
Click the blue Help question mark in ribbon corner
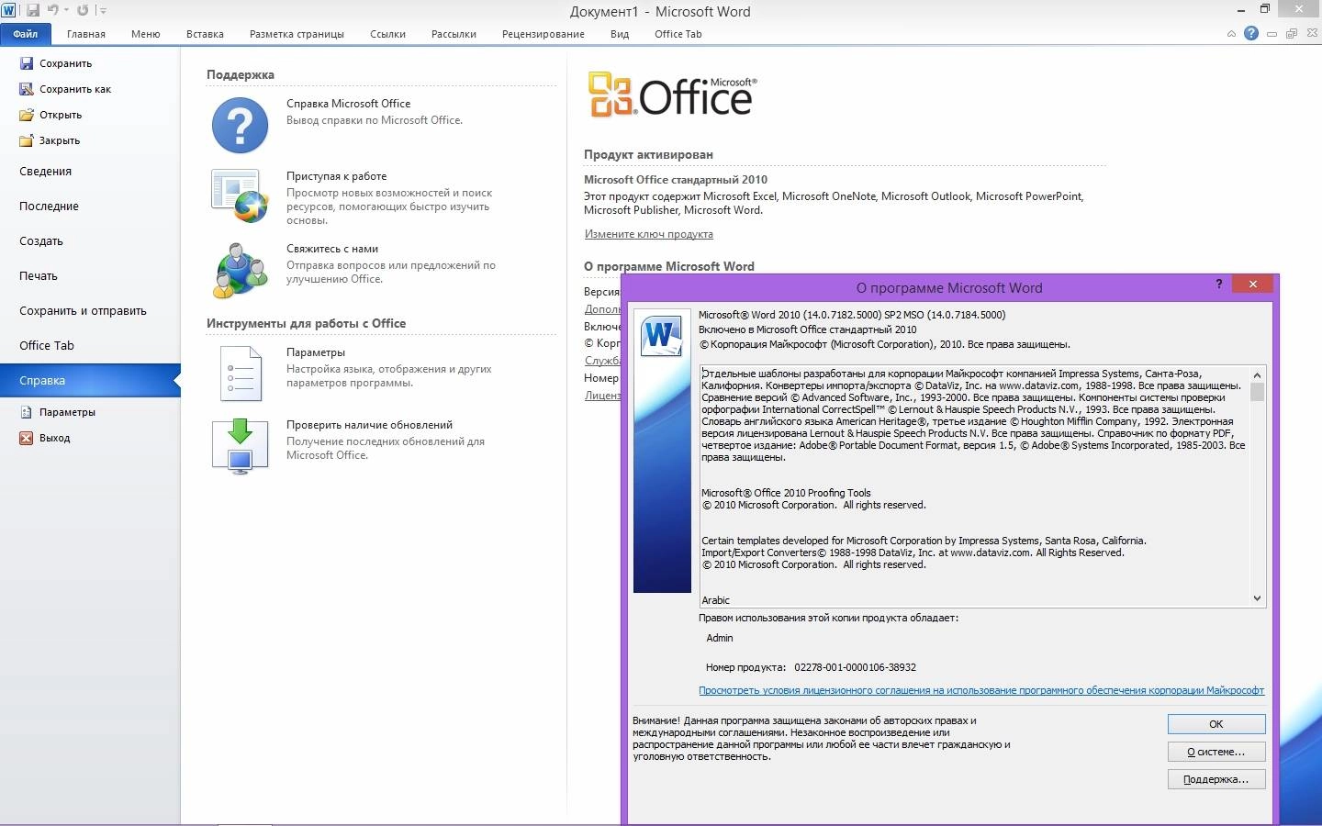tap(1250, 34)
